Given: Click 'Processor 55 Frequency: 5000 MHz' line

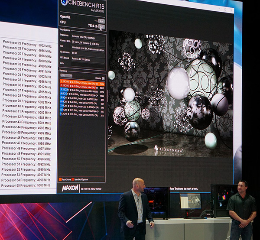Looking at the screenshot, I should click(x=26, y=185).
